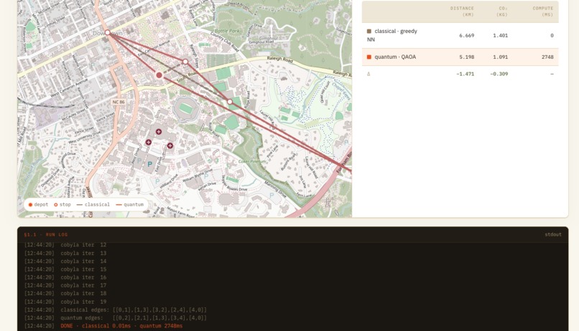Click the delta symbol in the table
Image resolution: width=579 pixels, height=331 pixels.
click(369, 74)
